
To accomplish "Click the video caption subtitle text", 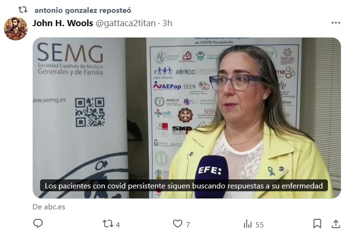I will coord(184,186).
